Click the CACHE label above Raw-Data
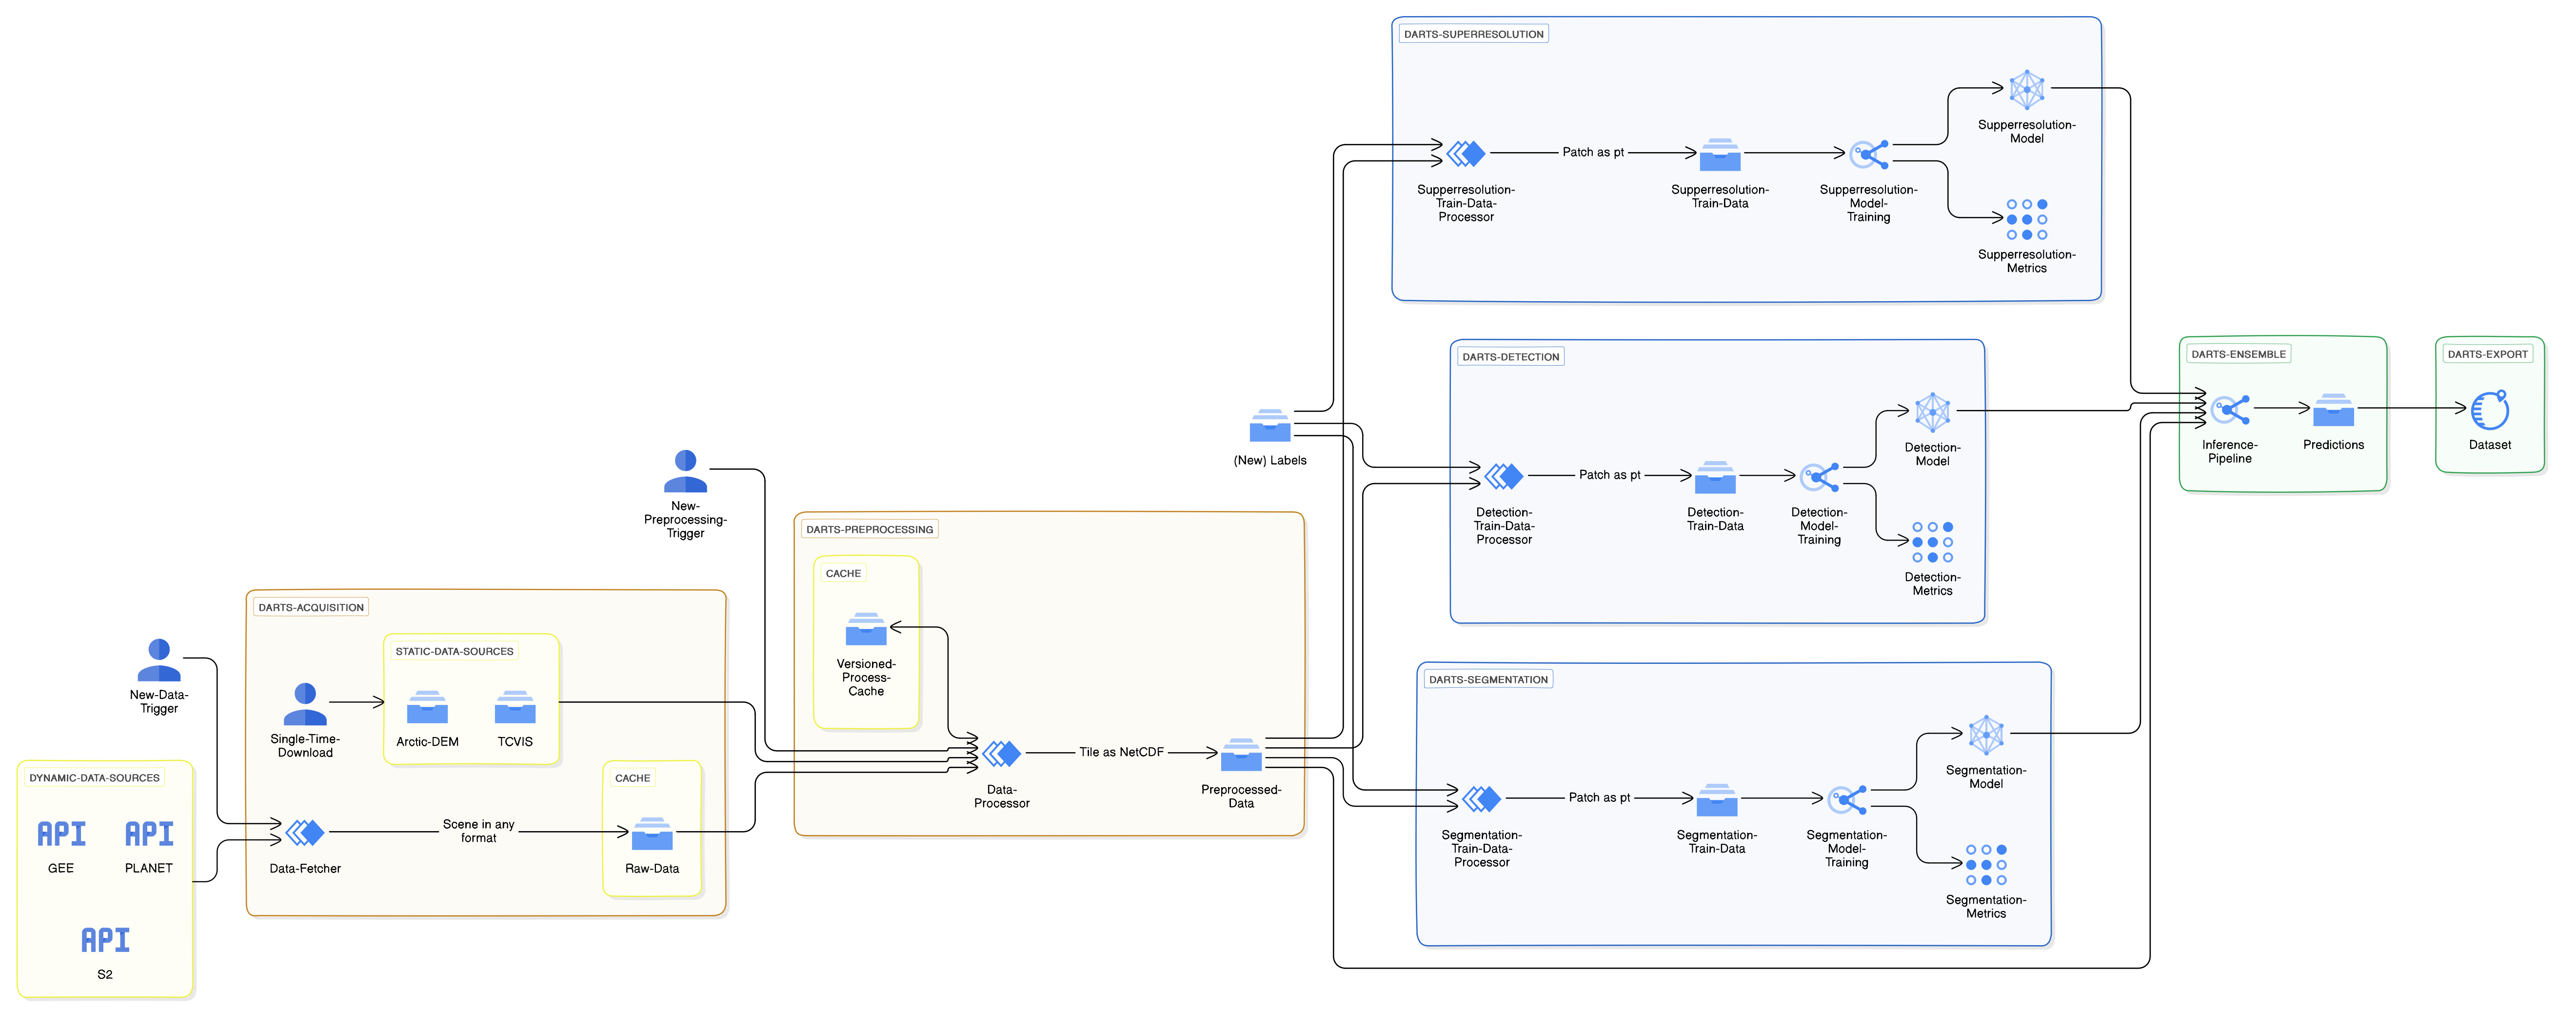The height and width of the screenshot is (1029, 2576). point(632,777)
